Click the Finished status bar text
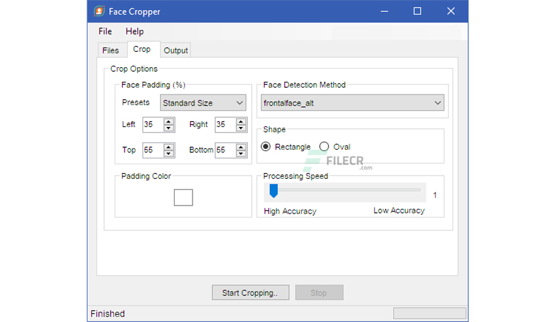 click(108, 314)
